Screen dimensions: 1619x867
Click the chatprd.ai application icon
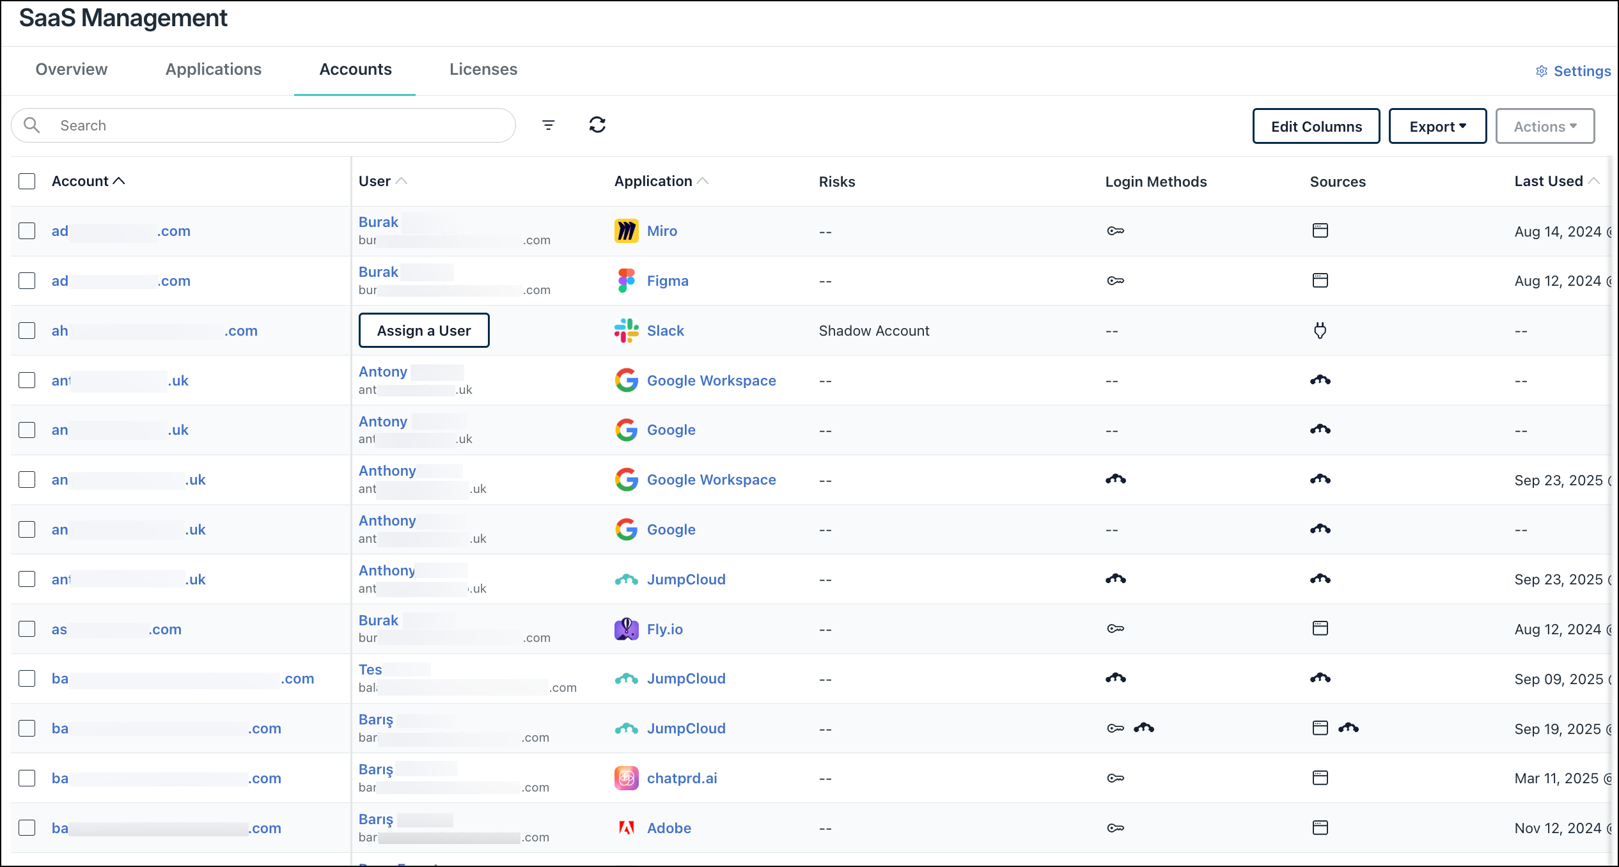626,778
